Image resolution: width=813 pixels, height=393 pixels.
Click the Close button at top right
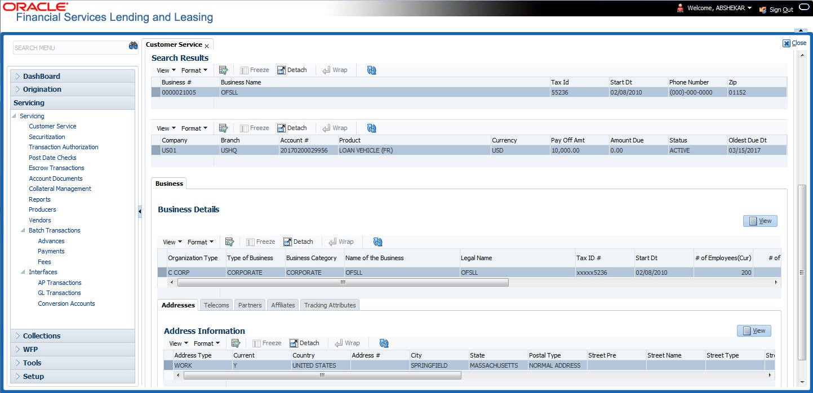[794, 43]
